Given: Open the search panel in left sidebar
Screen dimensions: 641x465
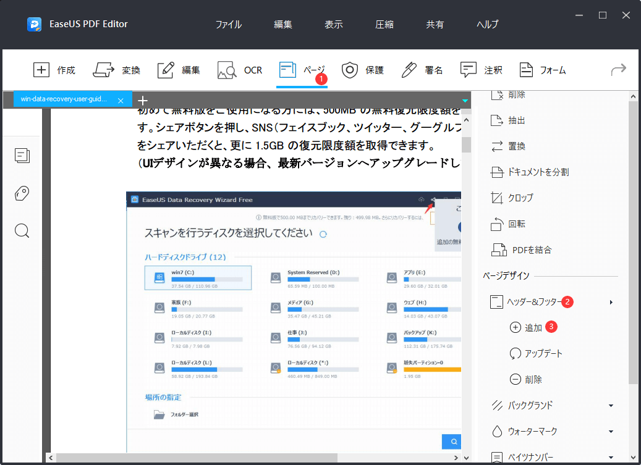Looking at the screenshot, I should [22, 230].
